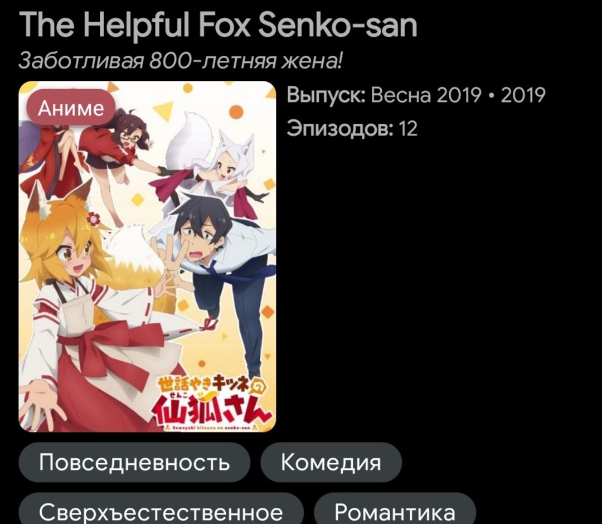Click the Japanese title logo on the poster
Image resolution: width=602 pixels, height=524 pixels.
click(212, 399)
